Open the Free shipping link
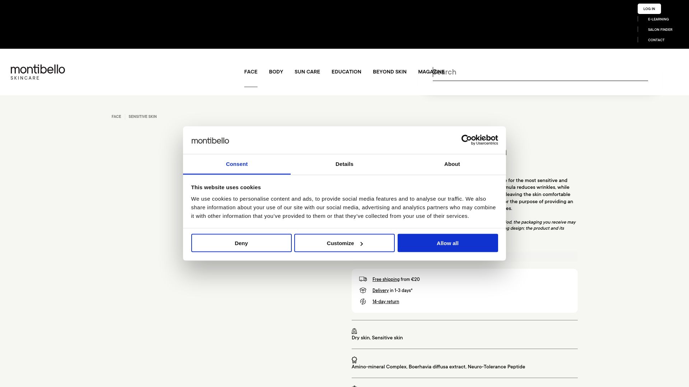 (x=386, y=279)
